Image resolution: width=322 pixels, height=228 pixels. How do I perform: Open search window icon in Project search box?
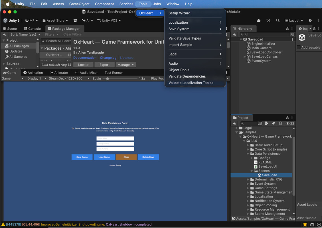260,123
